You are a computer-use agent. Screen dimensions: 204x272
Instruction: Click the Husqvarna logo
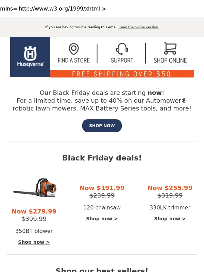(x=30, y=57)
